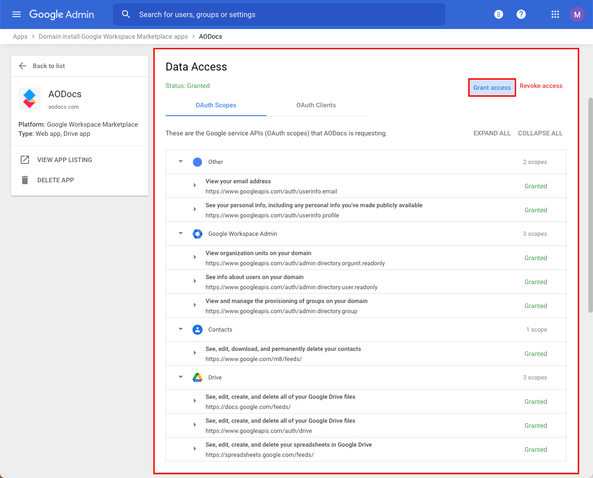Open the Google apps grid
Screen dimensions: 593x478
[x=555, y=14]
